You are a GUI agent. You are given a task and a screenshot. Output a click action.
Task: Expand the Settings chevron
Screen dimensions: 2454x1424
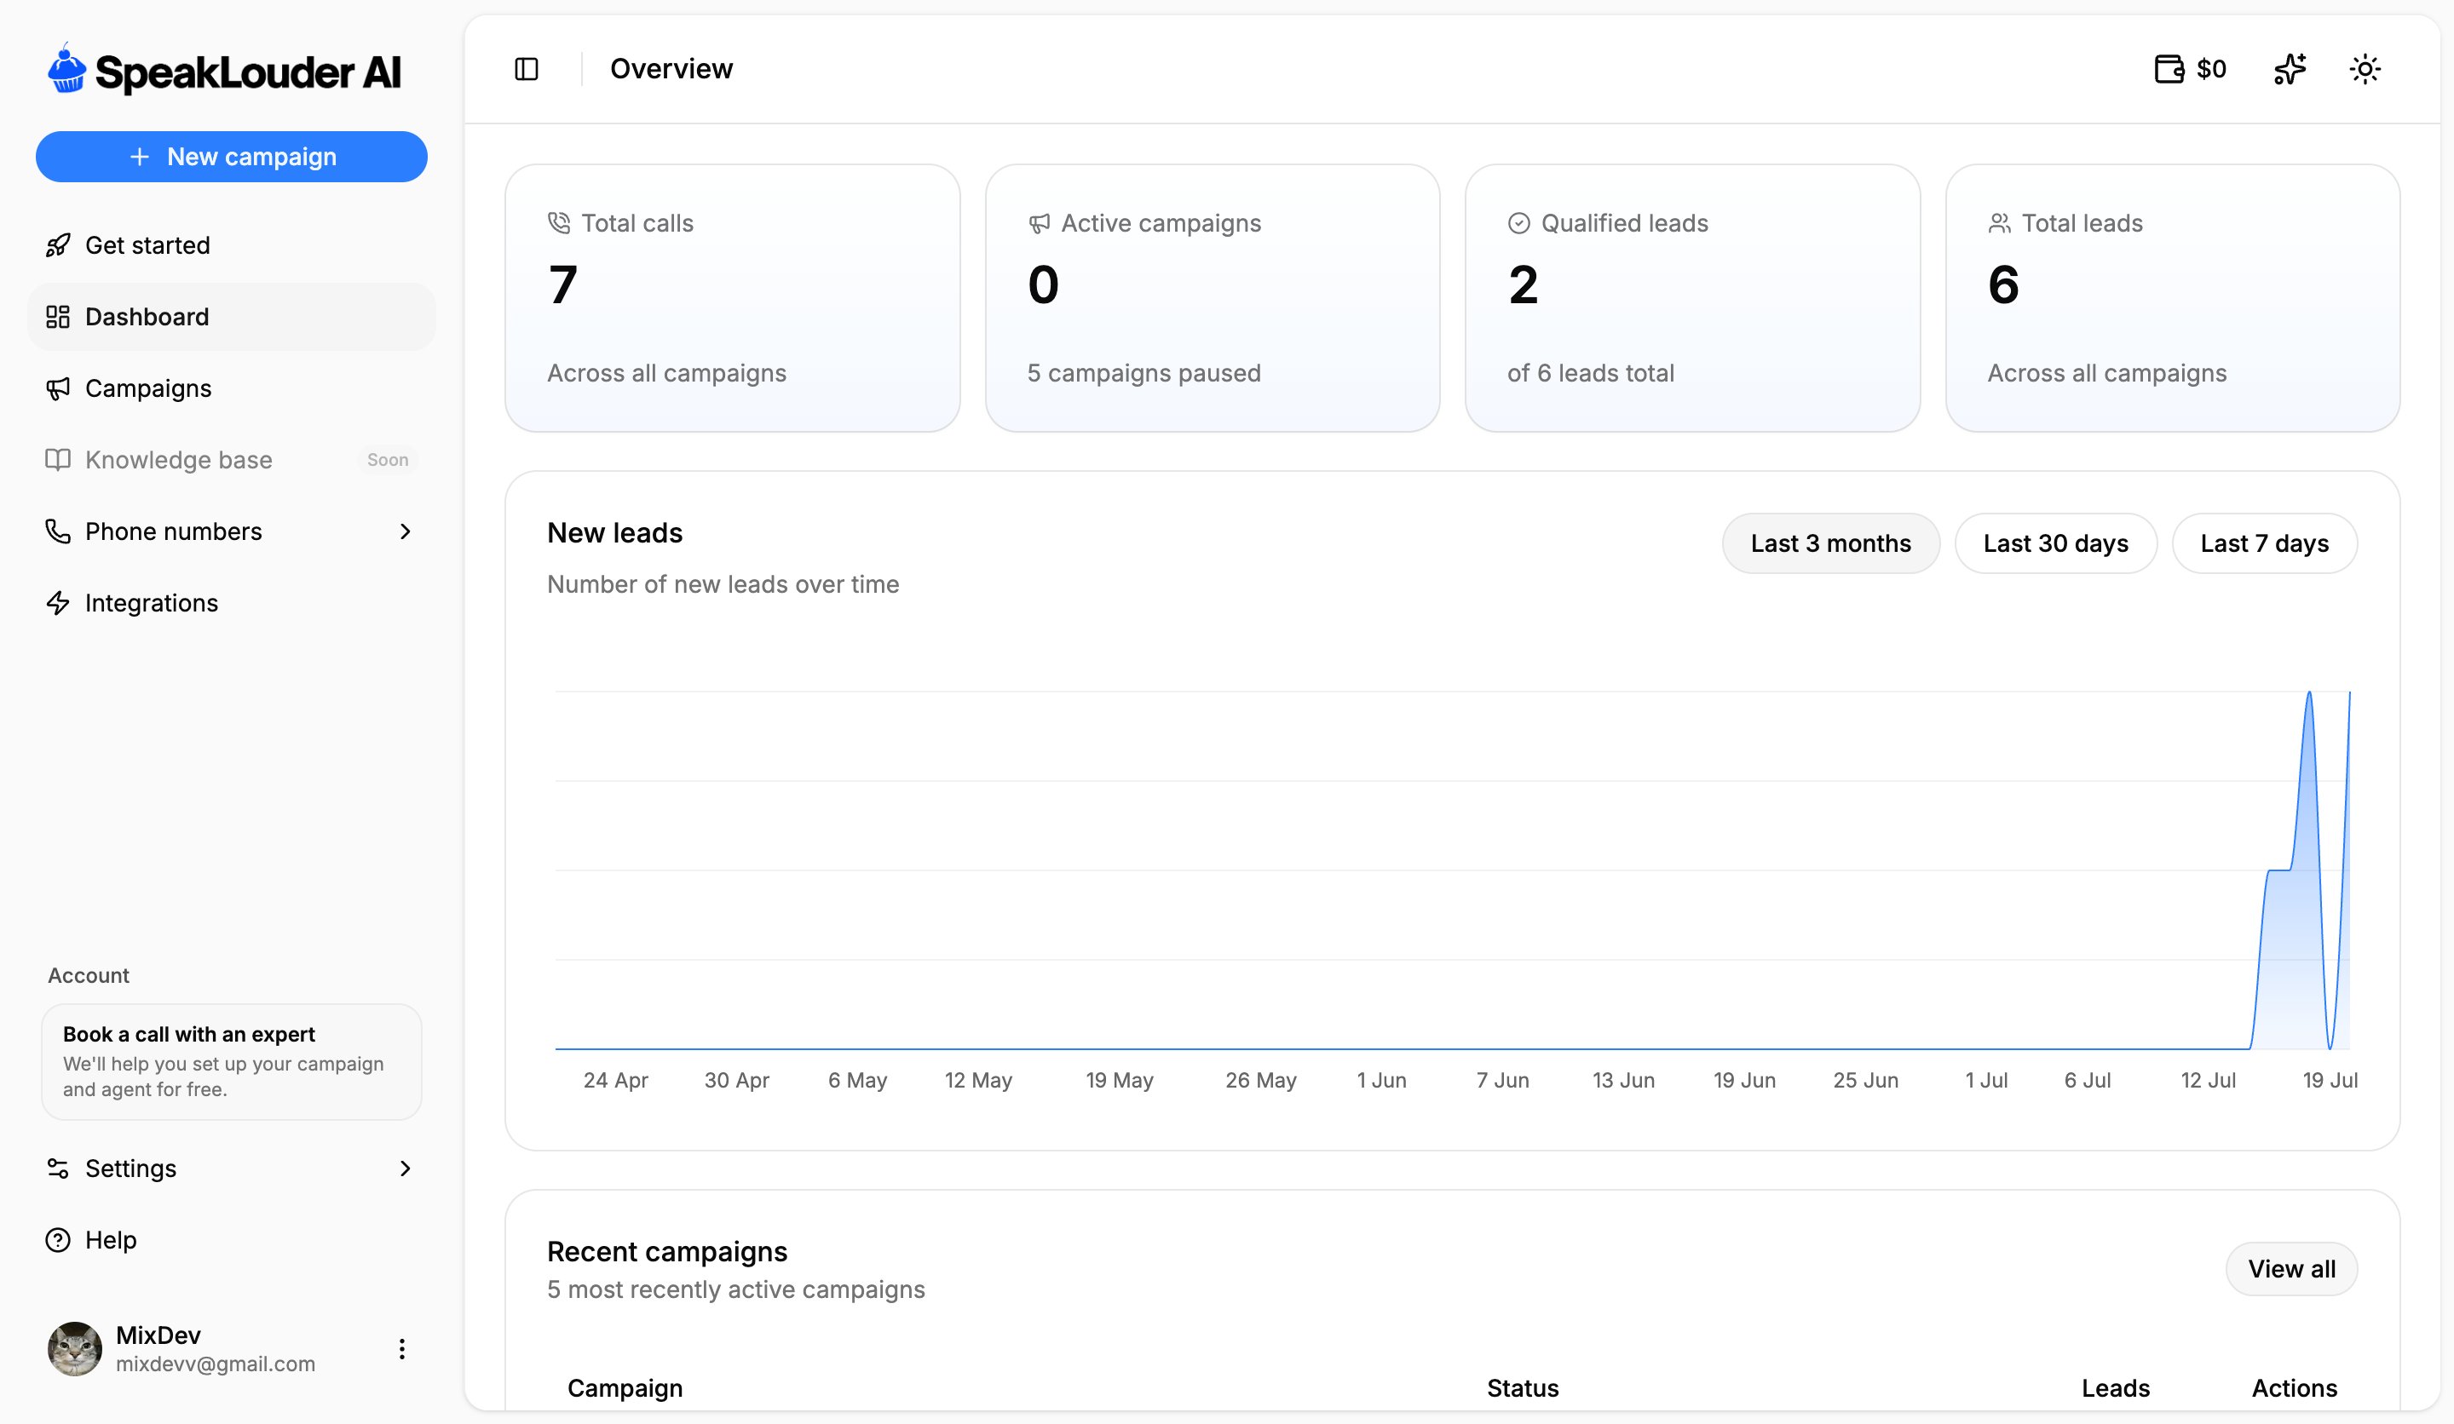pos(405,1168)
